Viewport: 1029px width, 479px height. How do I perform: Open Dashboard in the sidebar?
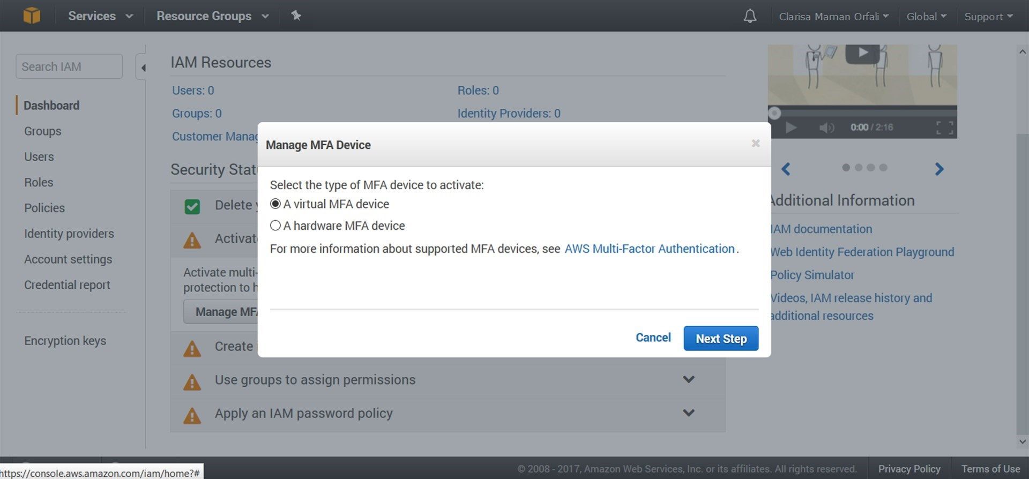(51, 106)
